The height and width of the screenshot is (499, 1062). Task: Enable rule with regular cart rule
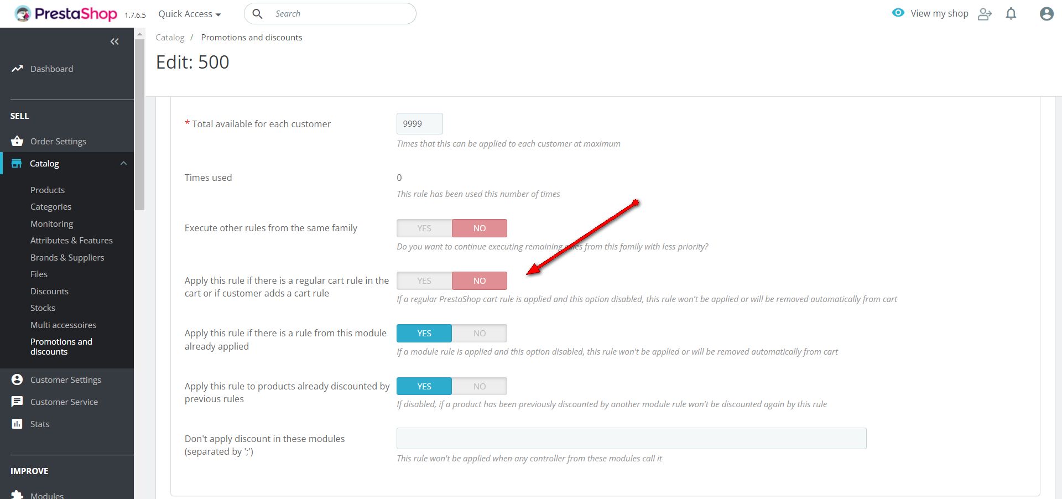424,280
